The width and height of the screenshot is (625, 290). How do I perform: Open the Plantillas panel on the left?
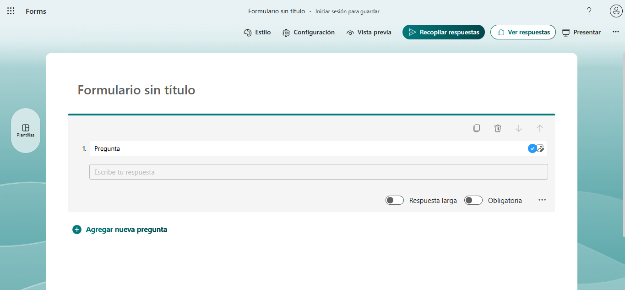click(x=25, y=131)
